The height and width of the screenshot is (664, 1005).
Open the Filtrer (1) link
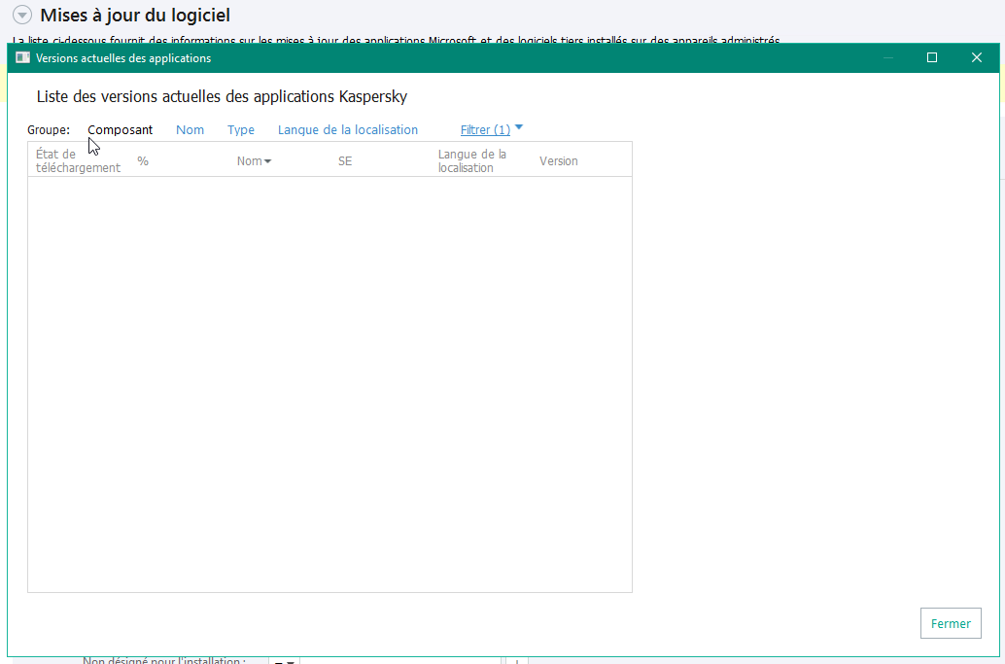coord(485,129)
